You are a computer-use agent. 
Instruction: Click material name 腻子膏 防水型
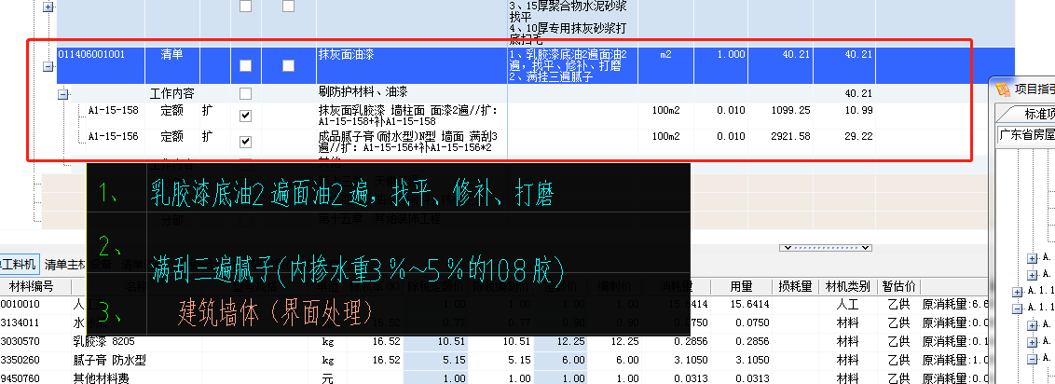click(109, 360)
